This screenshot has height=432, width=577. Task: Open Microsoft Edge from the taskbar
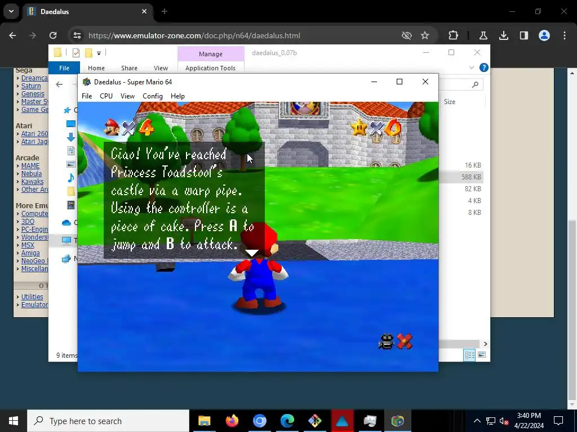(287, 421)
